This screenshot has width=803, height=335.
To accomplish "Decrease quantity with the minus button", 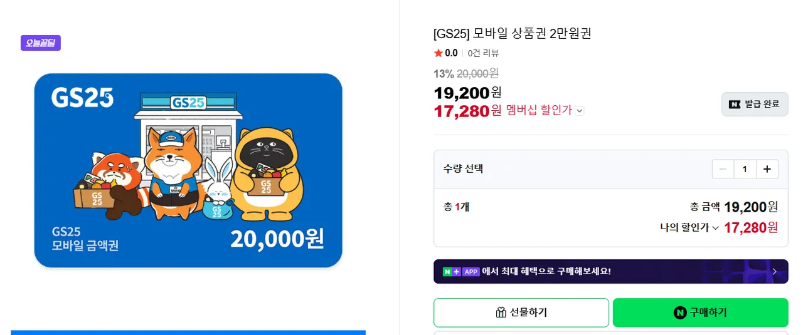I will 723,169.
